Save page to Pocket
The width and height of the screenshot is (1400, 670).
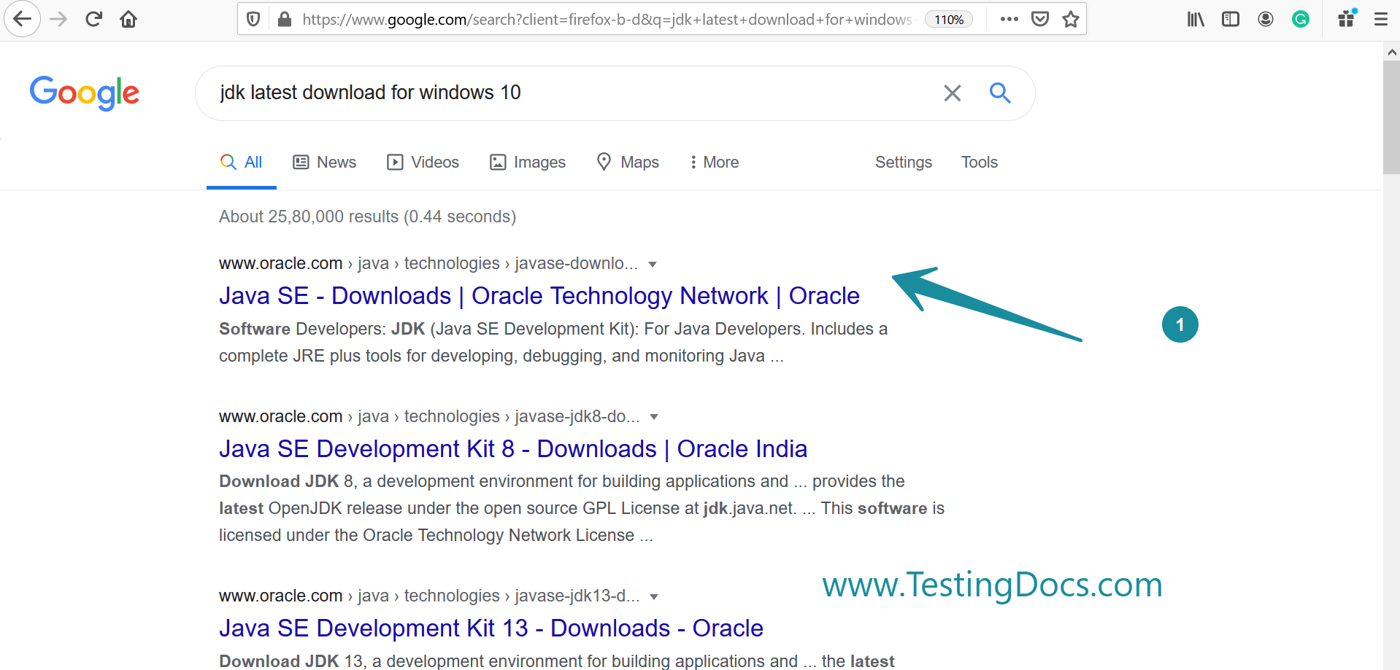[x=1039, y=19]
